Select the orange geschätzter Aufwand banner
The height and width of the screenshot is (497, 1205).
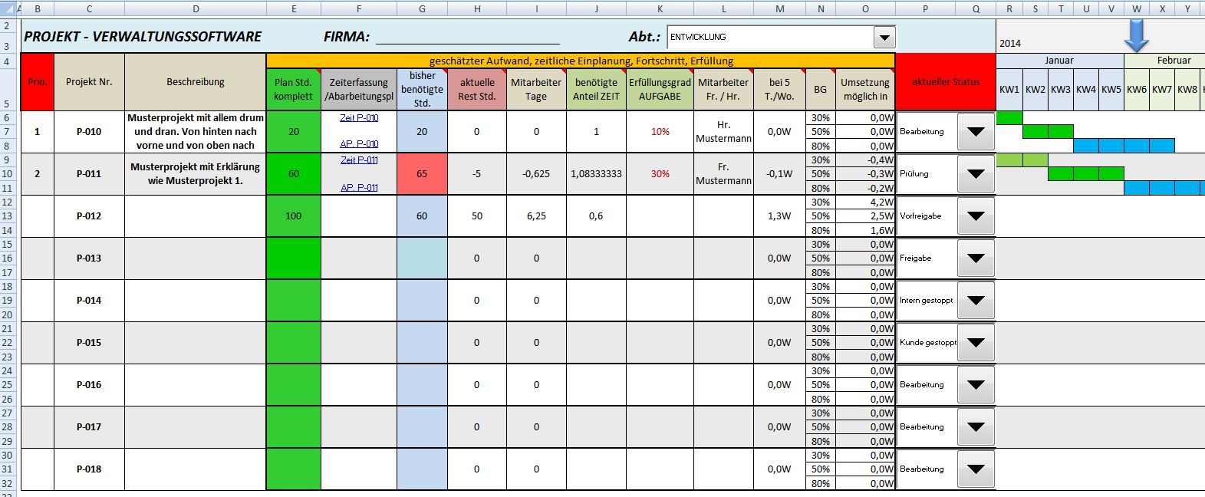pos(581,61)
